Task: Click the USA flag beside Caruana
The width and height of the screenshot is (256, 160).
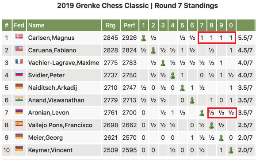Action: 19,49
